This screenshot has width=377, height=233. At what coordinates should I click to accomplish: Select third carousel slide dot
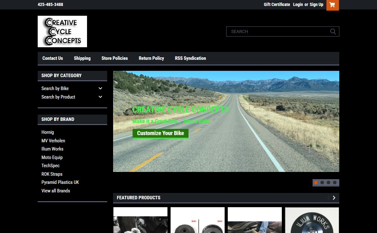click(x=329, y=183)
